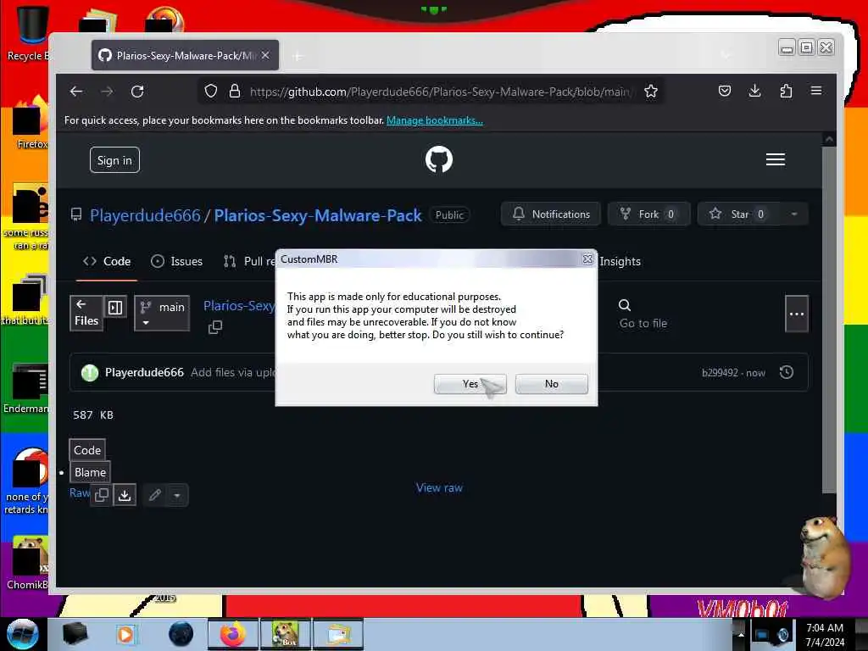This screenshot has height=651, width=868.
Task: Open the main branch dropdown
Action: coord(162,314)
